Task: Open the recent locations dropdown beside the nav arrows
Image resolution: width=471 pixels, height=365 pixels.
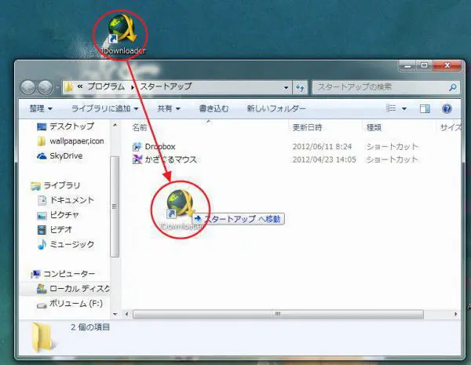Action: (57, 88)
